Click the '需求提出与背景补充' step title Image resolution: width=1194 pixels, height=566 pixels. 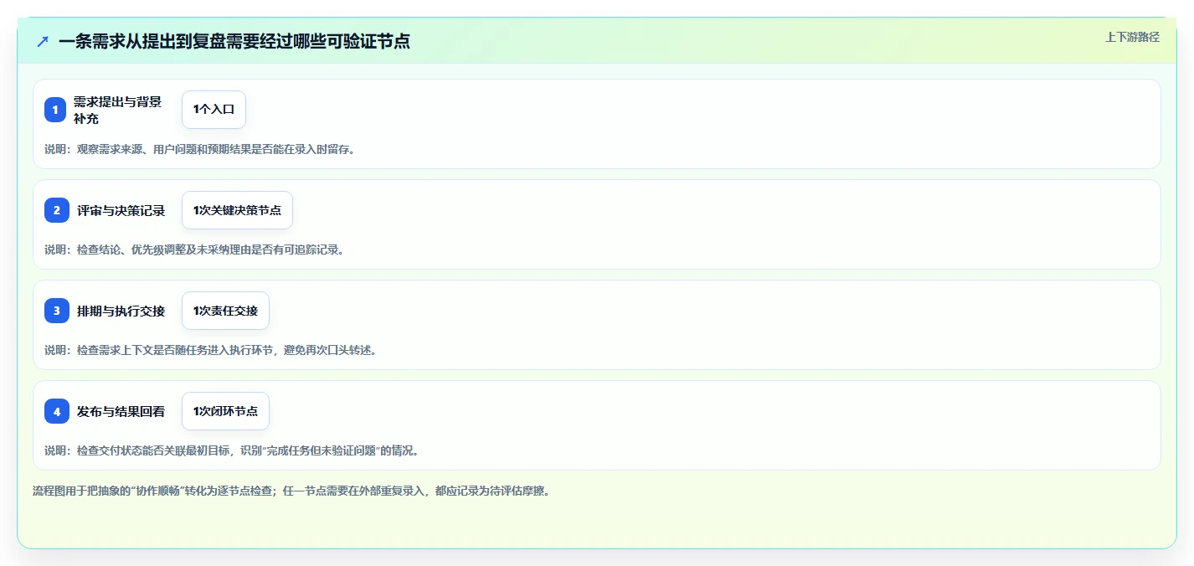[x=117, y=110]
